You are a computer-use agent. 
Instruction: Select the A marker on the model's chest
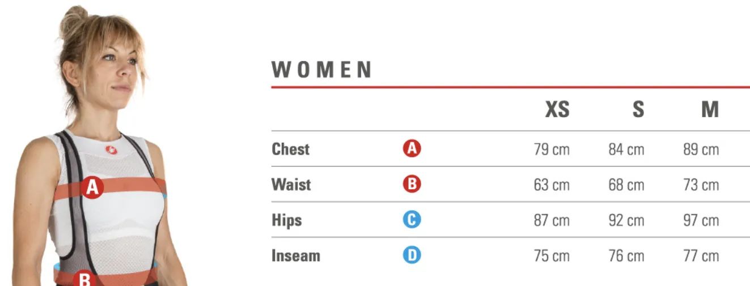coord(92,187)
